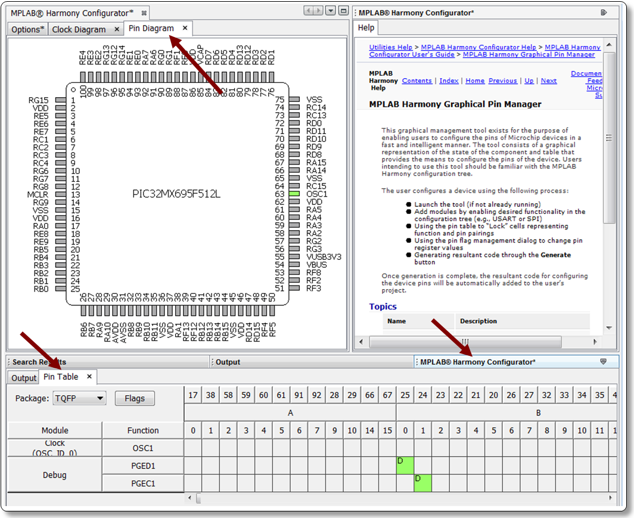The width and height of the screenshot is (634, 518).
Task: Select the Output tab in the bottom panel
Action: (x=24, y=378)
